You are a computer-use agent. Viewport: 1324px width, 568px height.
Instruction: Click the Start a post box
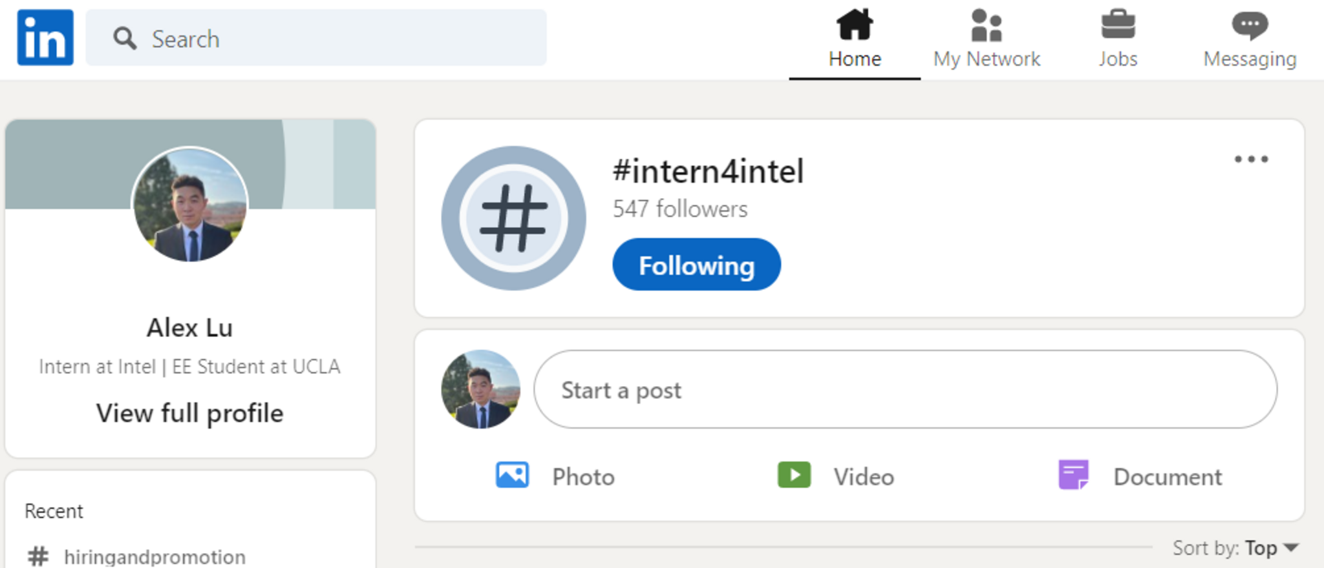(x=905, y=390)
